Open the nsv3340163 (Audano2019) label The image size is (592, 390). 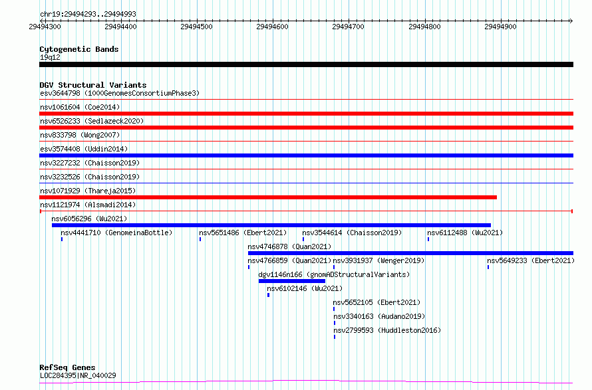tap(379, 316)
